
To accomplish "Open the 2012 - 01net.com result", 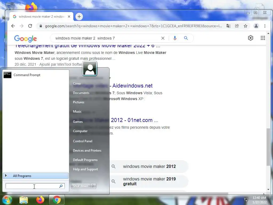I will click(x=134, y=120).
